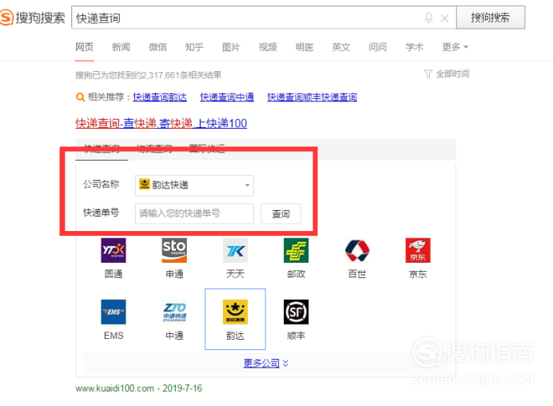The height and width of the screenshot is (406, 553).
Task: Click the 快递单号 tracking number input field
Action: coord(194,213)
